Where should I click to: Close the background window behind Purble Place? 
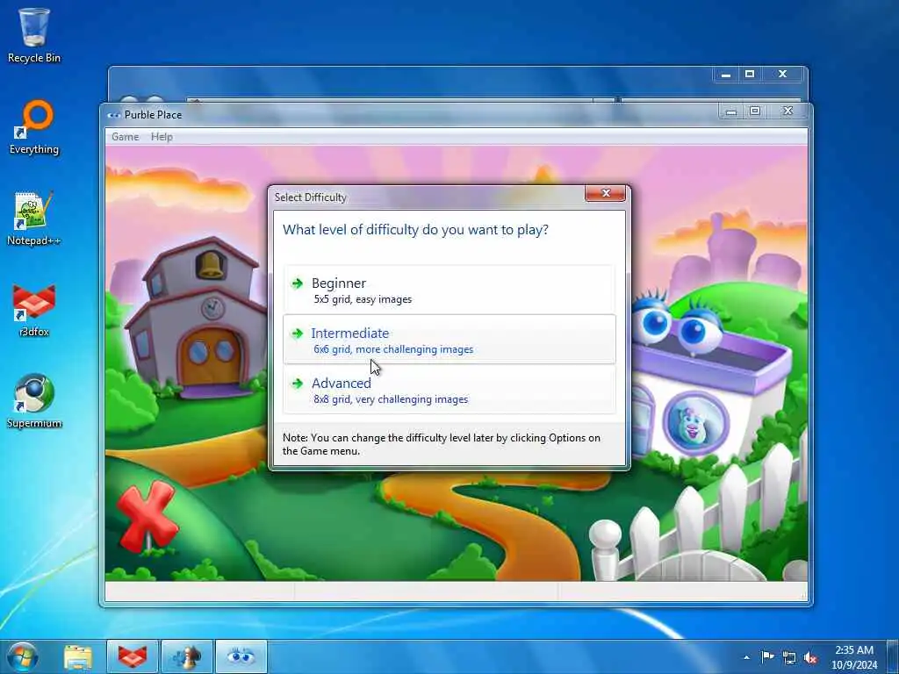tap(782, 75)
